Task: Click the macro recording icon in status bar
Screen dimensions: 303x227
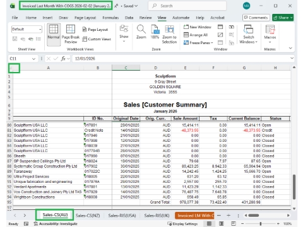Action: coord(26,224)
